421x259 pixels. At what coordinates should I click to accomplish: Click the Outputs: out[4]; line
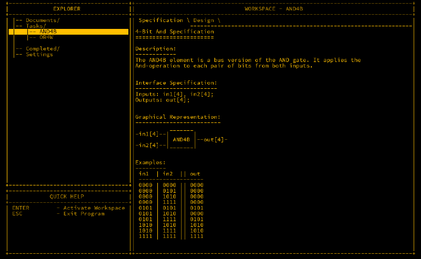[163, 100]
